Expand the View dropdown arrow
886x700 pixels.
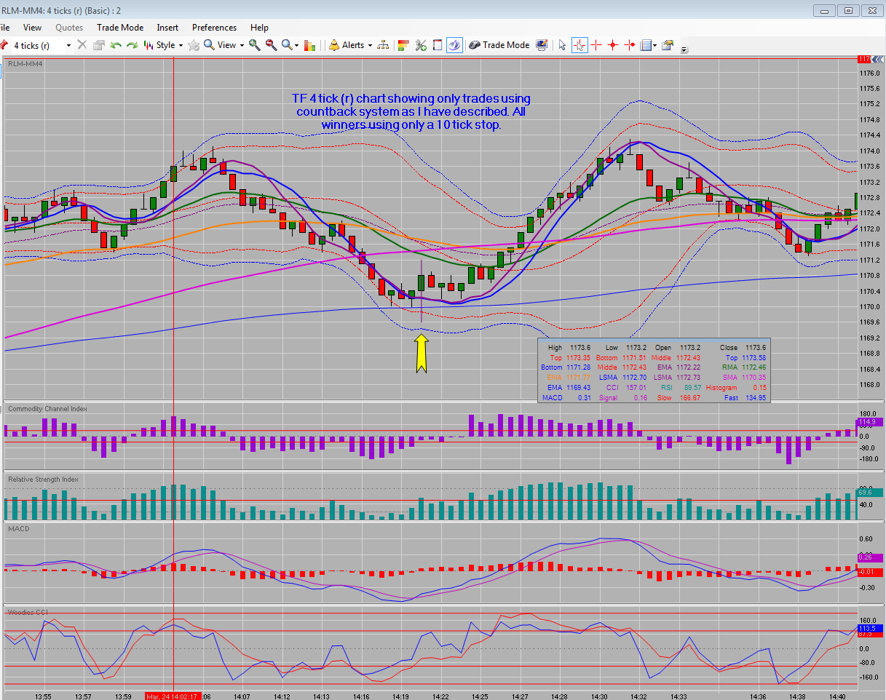242,46
